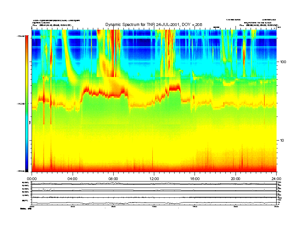298x230 pixels.
Task: Click the -155.00 color bar label
Action: point(21,171)
